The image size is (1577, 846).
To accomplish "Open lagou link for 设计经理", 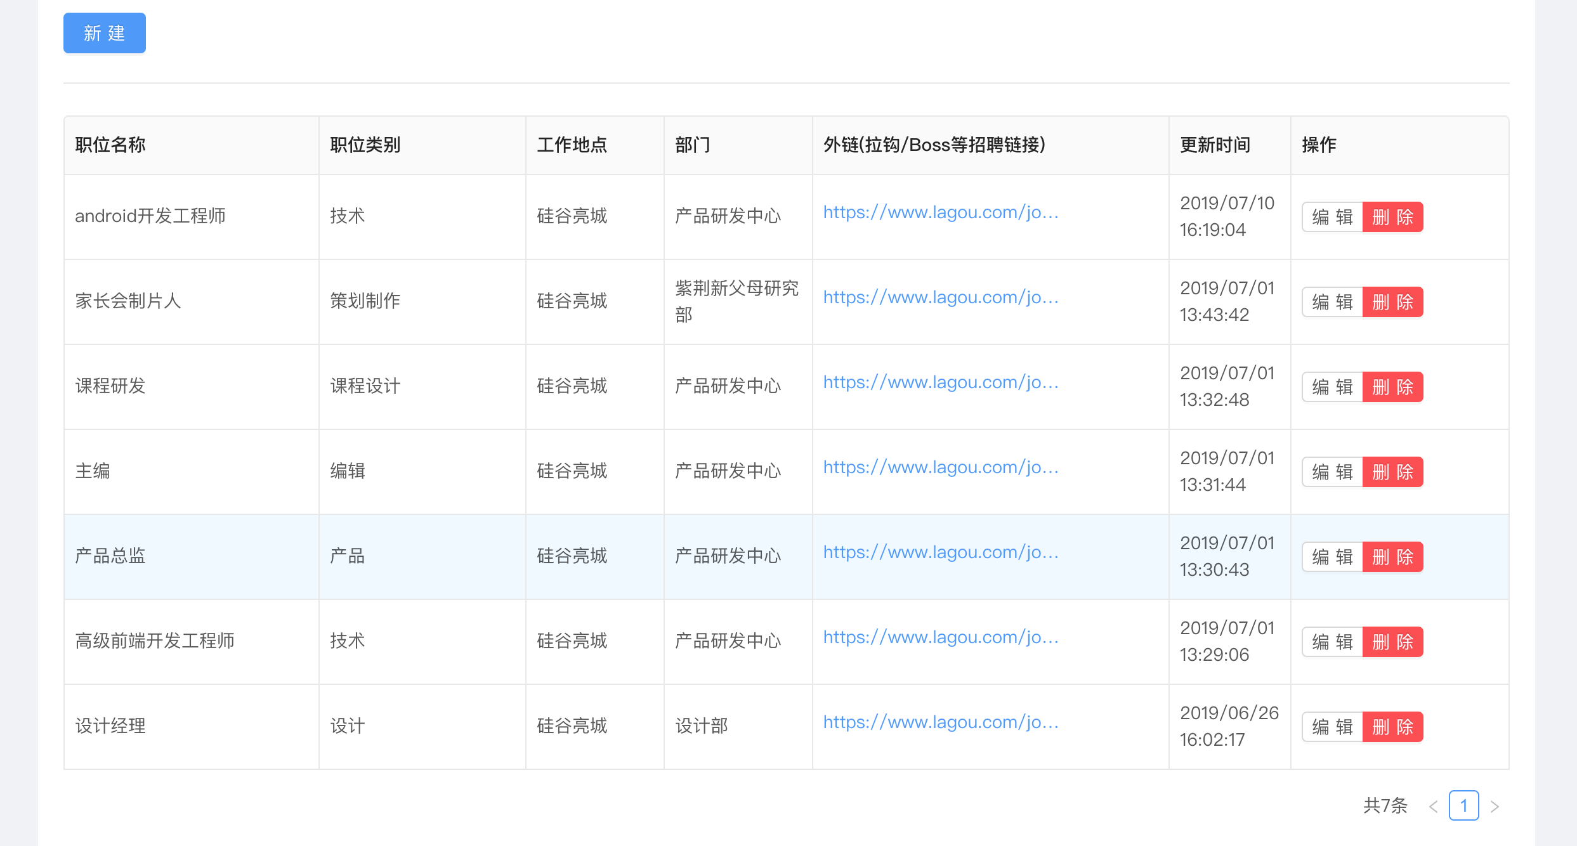I will coord(940,722).
